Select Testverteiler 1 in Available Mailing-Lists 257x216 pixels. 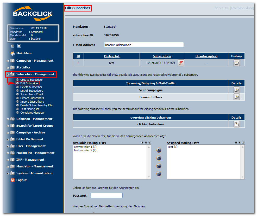point(85,147)
